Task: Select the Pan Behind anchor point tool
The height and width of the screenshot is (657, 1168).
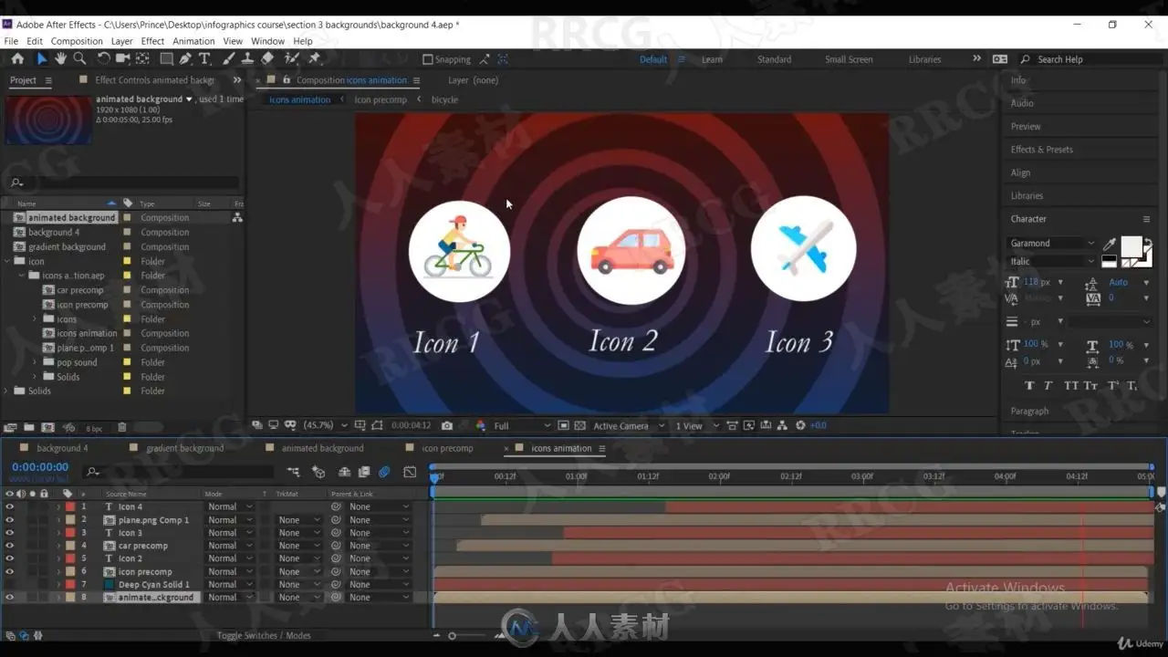Action: [142, 58]
